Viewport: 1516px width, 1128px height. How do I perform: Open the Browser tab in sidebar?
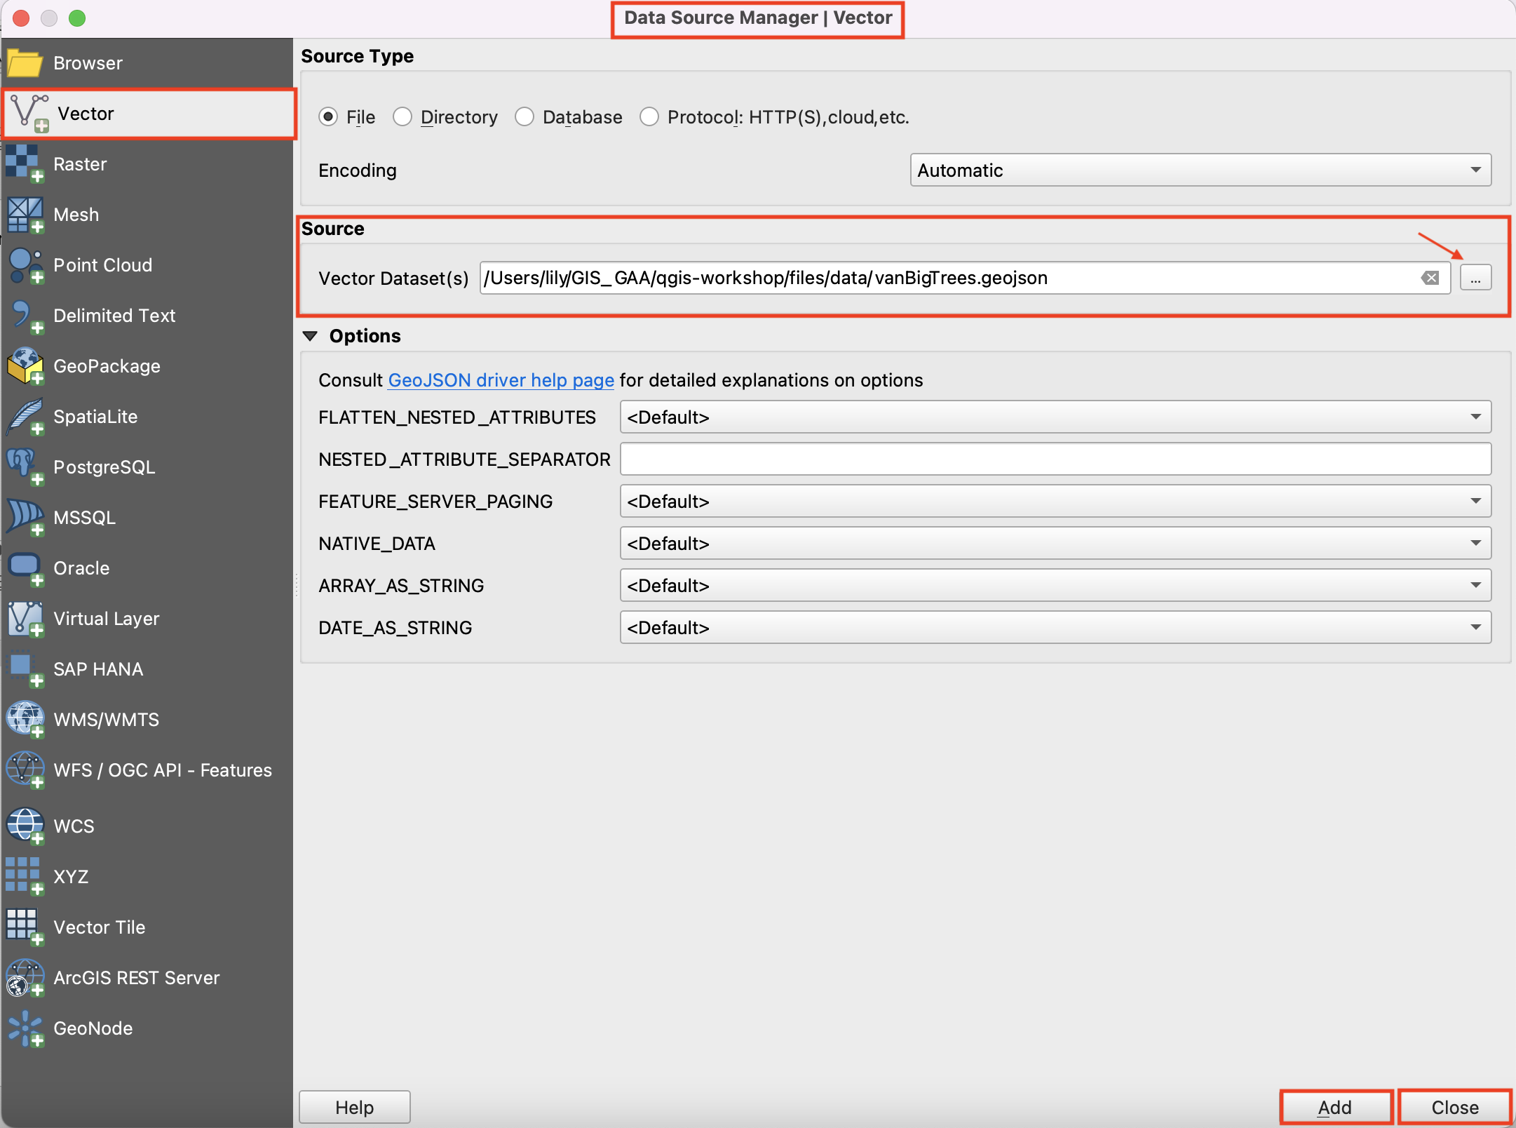(x=88, y=63)
